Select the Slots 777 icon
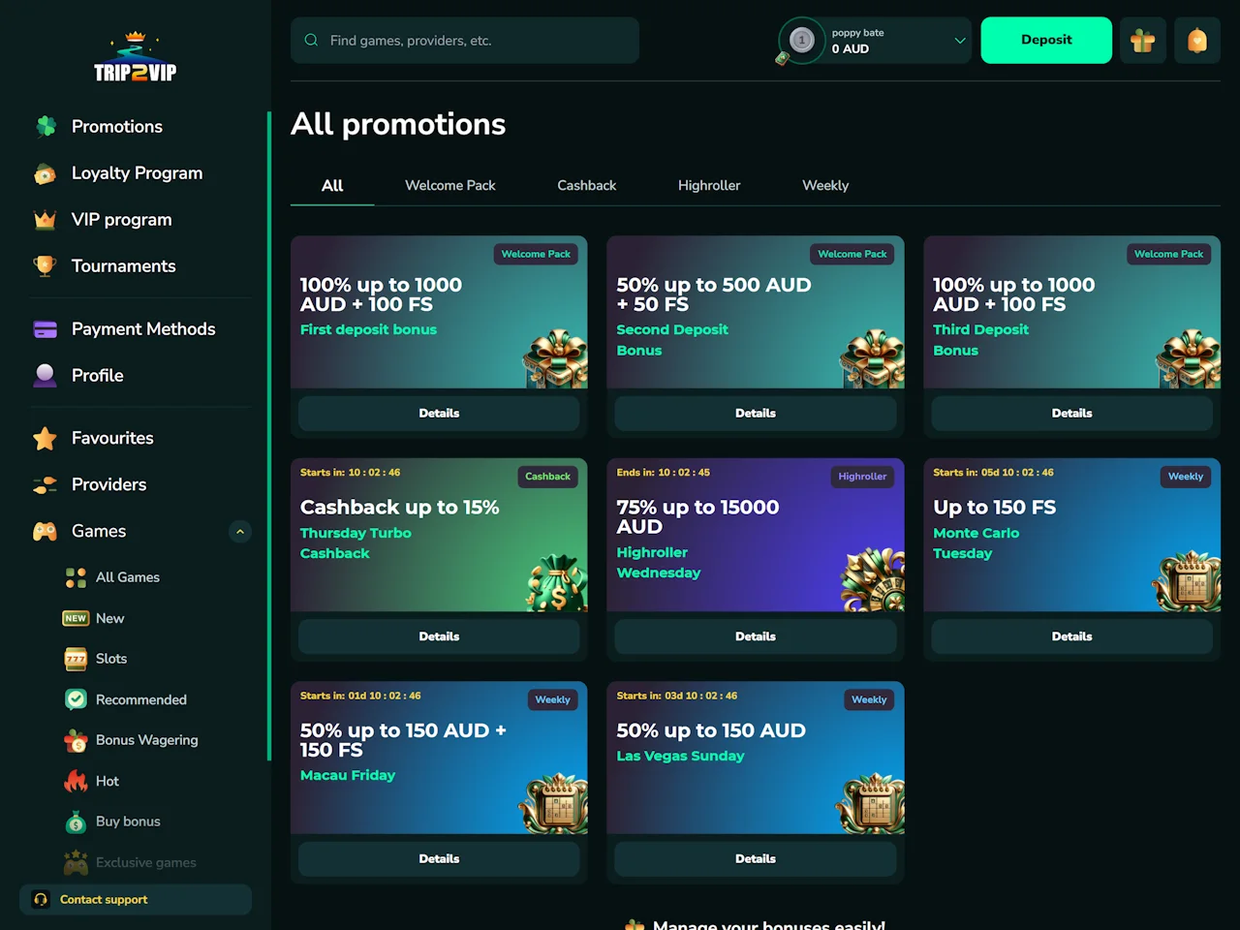The height and width of the screenshot is (930, 1240). 76,659
